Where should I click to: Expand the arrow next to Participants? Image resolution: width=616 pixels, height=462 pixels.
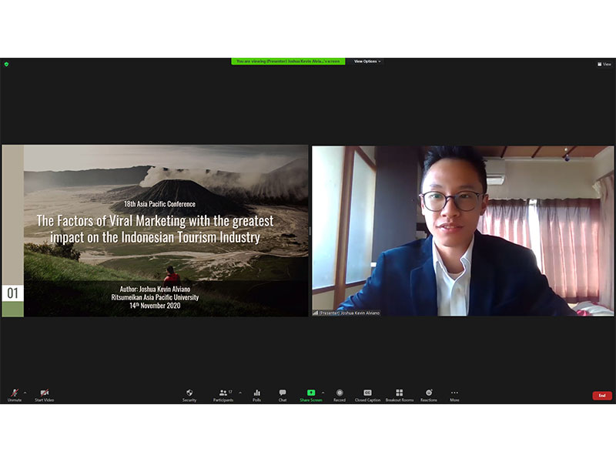[239, 392]
